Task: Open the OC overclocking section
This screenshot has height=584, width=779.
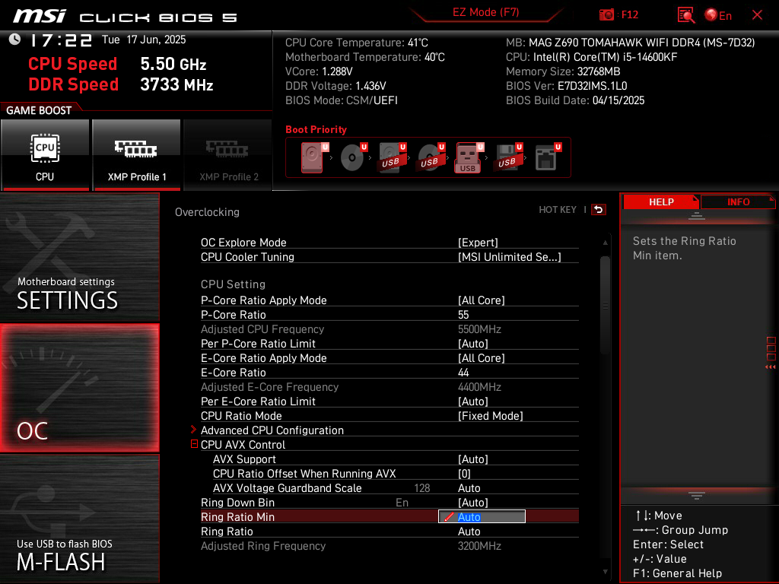Action: tap(79, 388)
